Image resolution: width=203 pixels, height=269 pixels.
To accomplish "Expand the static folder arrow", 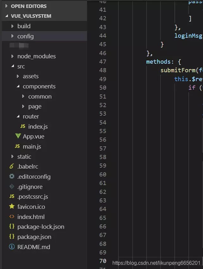I will (x=12, y=157).
